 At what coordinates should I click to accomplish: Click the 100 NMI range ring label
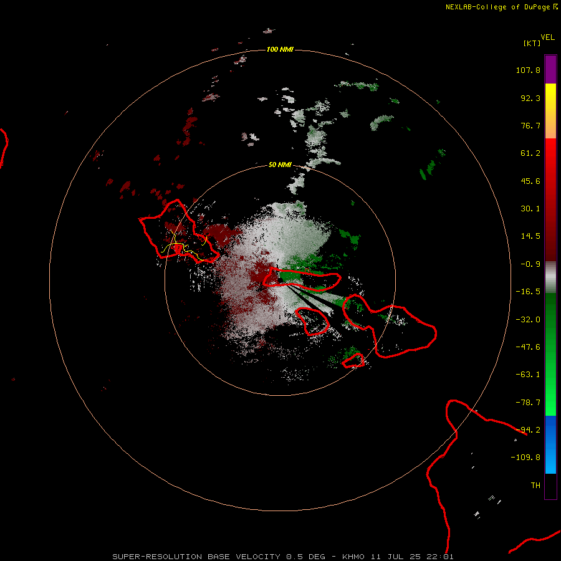[x=280, y=49]
